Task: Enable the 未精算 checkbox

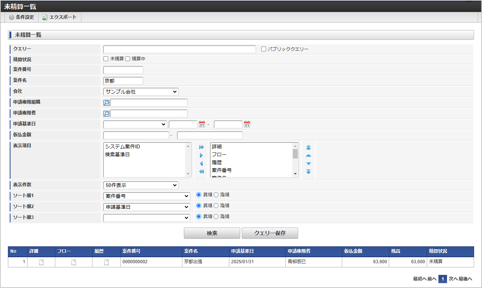Action: pyautogui.click(x=106, y=59)
